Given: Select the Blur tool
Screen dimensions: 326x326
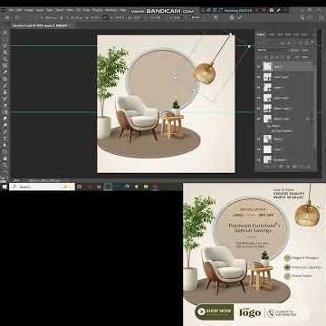Looking at the screenshot, I should coord(5,119).
